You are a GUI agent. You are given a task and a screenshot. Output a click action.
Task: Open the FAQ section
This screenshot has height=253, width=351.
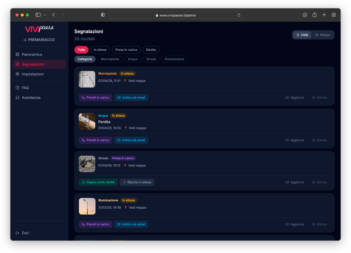point(25,88)
